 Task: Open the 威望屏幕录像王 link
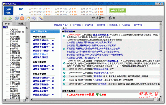click(41, 91)
